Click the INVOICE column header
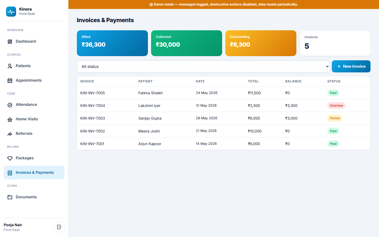 point(87,81)
